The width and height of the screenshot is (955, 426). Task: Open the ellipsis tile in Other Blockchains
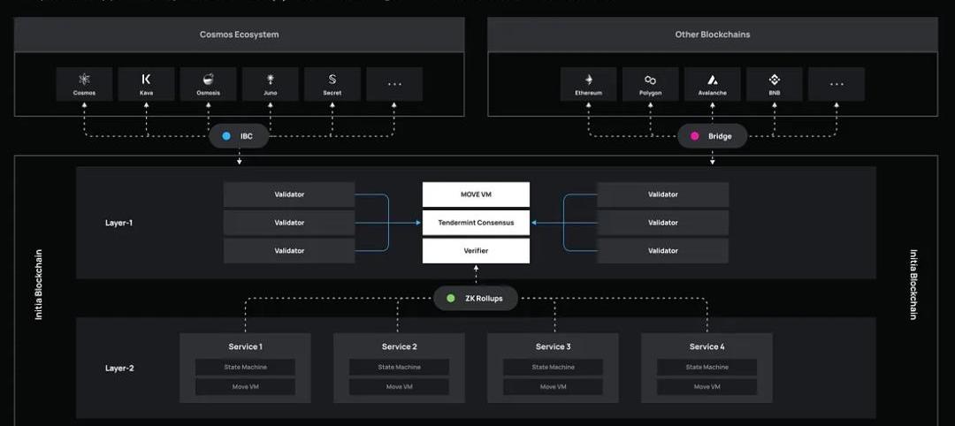[x=837, y=84]
